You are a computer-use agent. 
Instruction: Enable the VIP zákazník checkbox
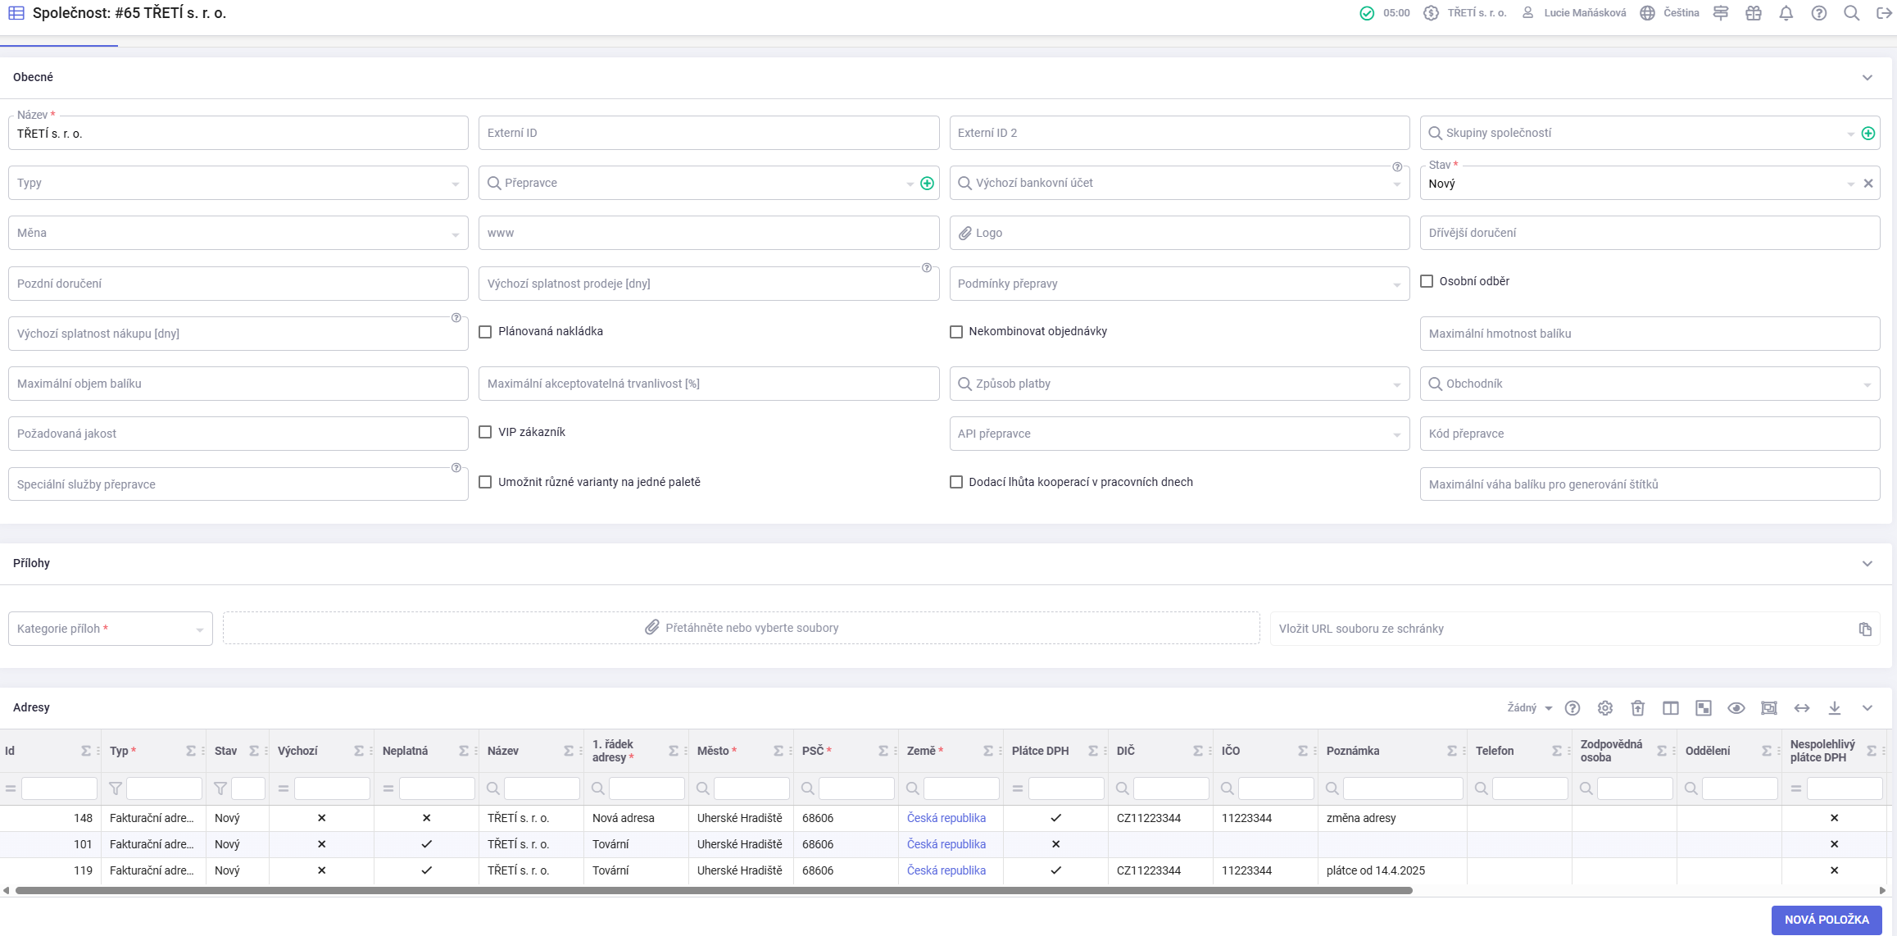point(485,432)
